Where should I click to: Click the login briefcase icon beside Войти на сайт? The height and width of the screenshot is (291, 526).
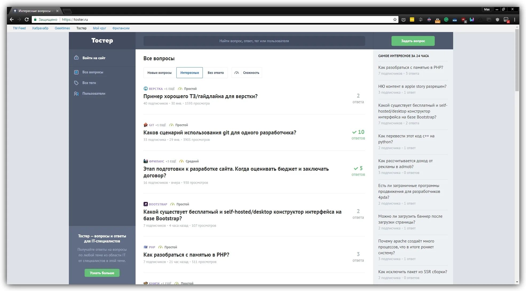(x=76, y=58)
